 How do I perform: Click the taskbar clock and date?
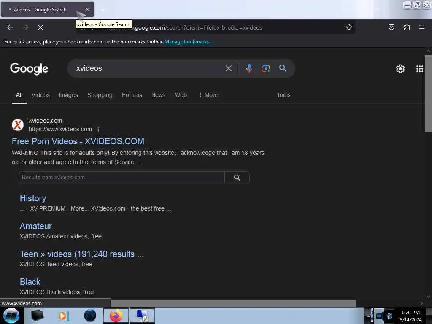tap(410, 316)
